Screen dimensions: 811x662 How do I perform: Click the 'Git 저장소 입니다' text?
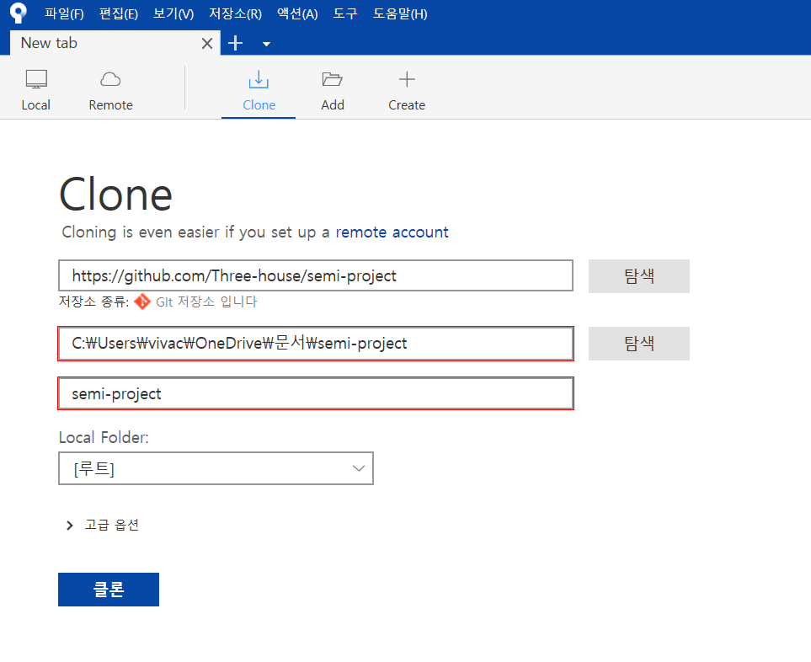click(x=206, y=302)
